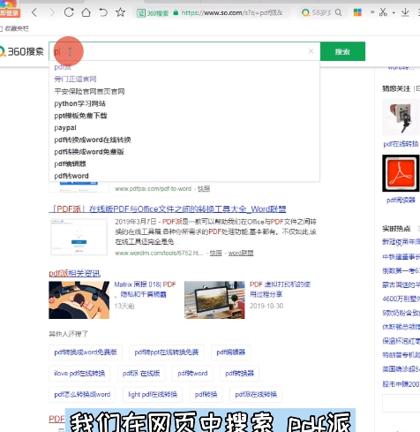Open the browser home page icon

[86, 12]
